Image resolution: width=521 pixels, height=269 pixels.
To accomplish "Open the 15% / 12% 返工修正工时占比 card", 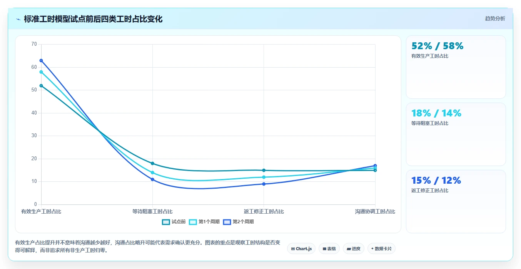I will (456, 202).
